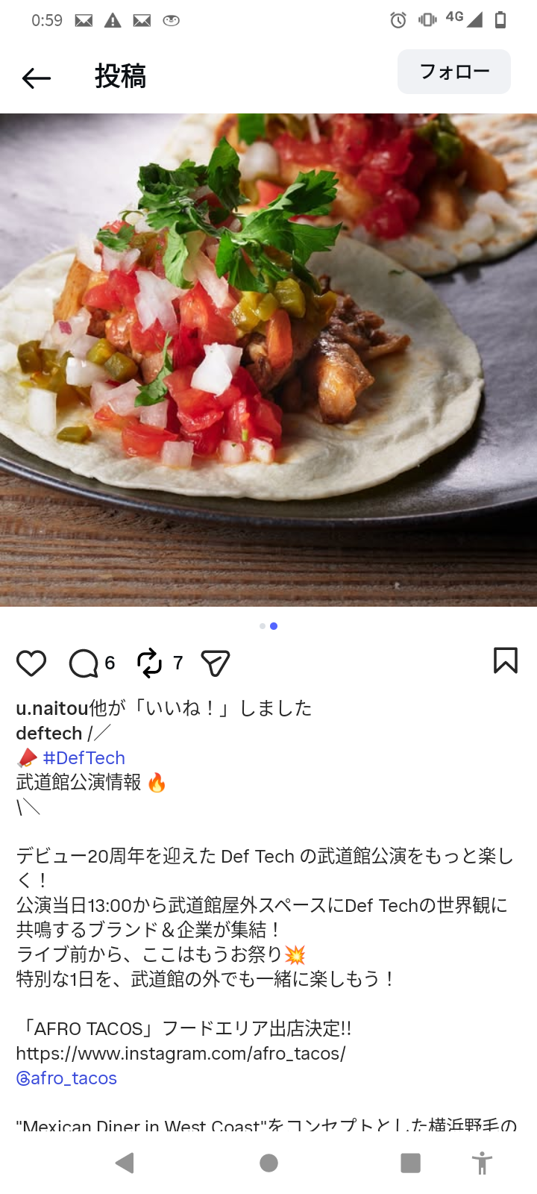This screenshot has width=537, height=1194.
Task: Tap the taco photo
Action: point(268,360)
